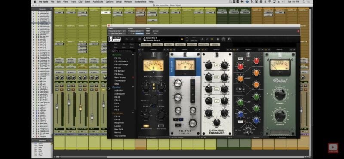Toggle the upper BELL switch on FG-S
Screen dimensions: 344x159
click(x=240, y=59)
